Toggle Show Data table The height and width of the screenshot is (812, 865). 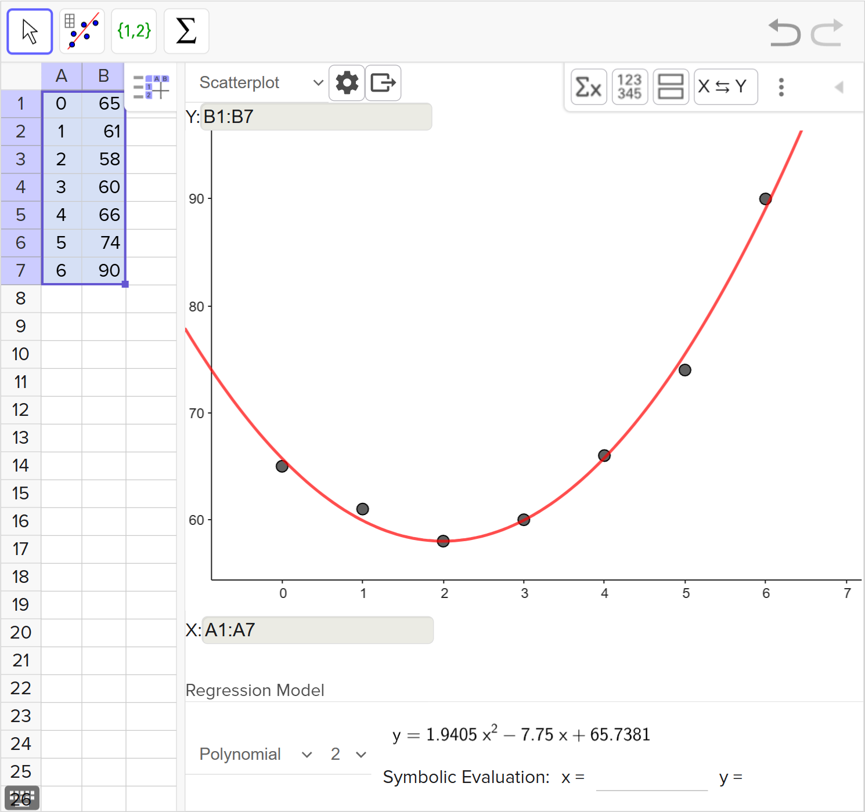(630, 87)
